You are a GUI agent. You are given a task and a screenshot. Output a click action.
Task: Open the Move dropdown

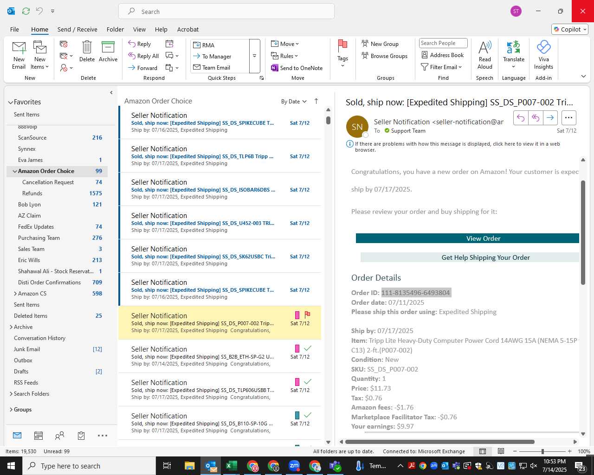285,44
